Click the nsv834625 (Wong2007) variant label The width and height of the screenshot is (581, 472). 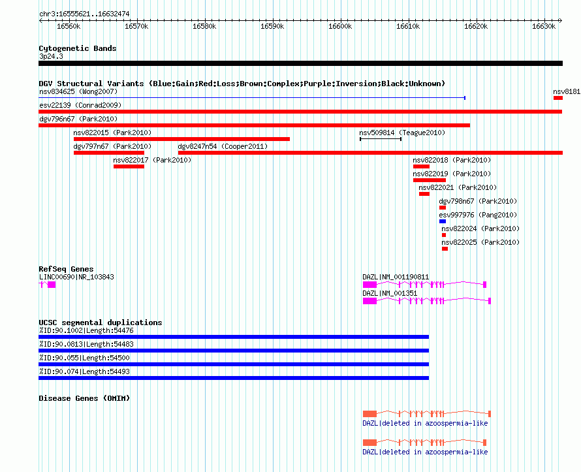point(78,91)
